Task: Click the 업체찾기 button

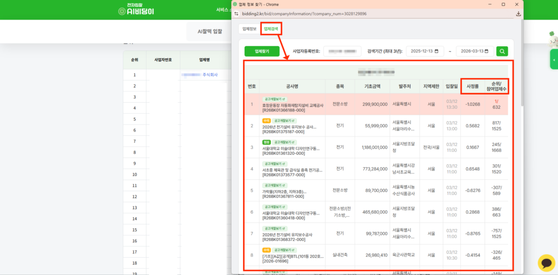Action: tap(262, 51)
